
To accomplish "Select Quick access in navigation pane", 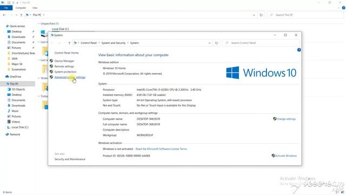I will 17,26.
